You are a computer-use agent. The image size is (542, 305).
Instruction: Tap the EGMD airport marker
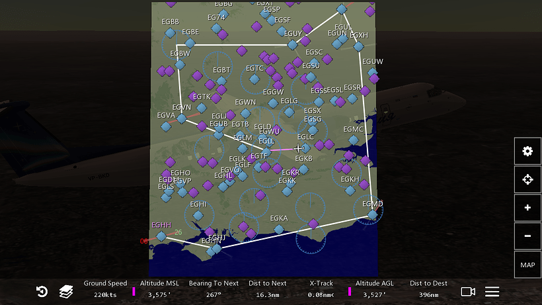click(x=372, y=214)
